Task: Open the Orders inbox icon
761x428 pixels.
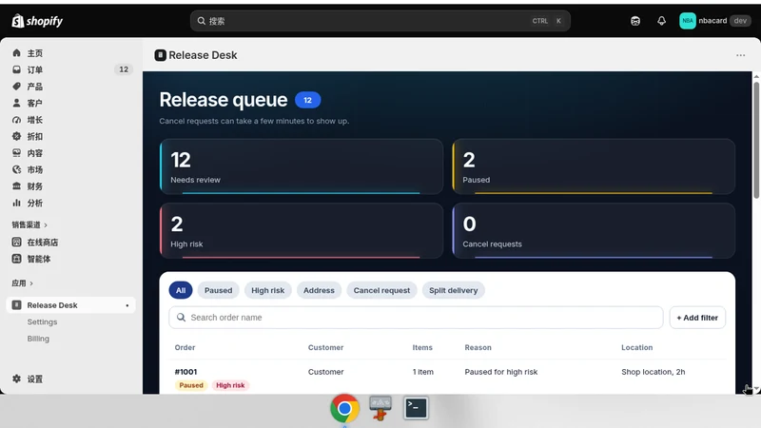Action: click(x=16, y=69)
